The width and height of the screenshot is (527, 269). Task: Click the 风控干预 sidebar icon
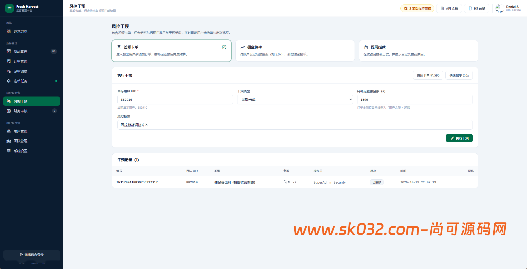(9, 101)
